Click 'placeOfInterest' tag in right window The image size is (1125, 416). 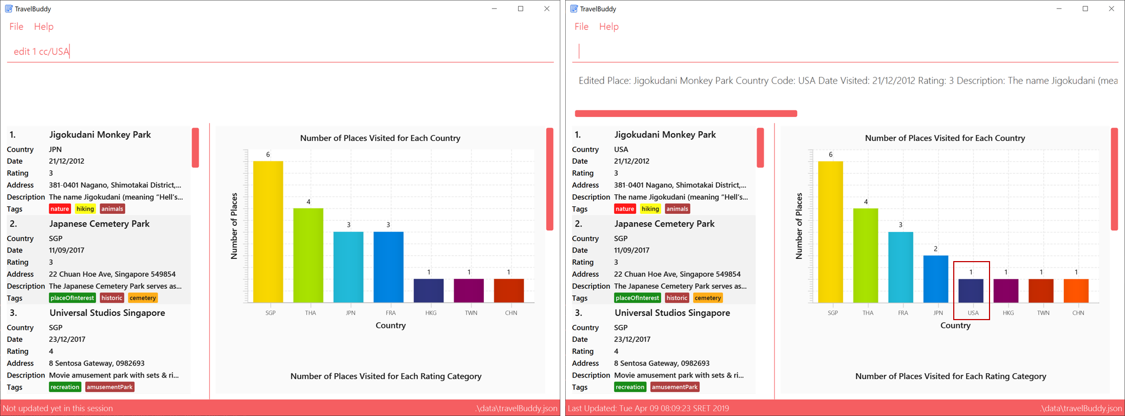[637, 298]
